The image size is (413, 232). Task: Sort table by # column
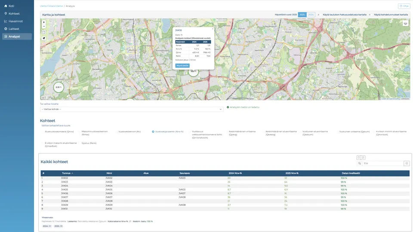pos(43,173)
